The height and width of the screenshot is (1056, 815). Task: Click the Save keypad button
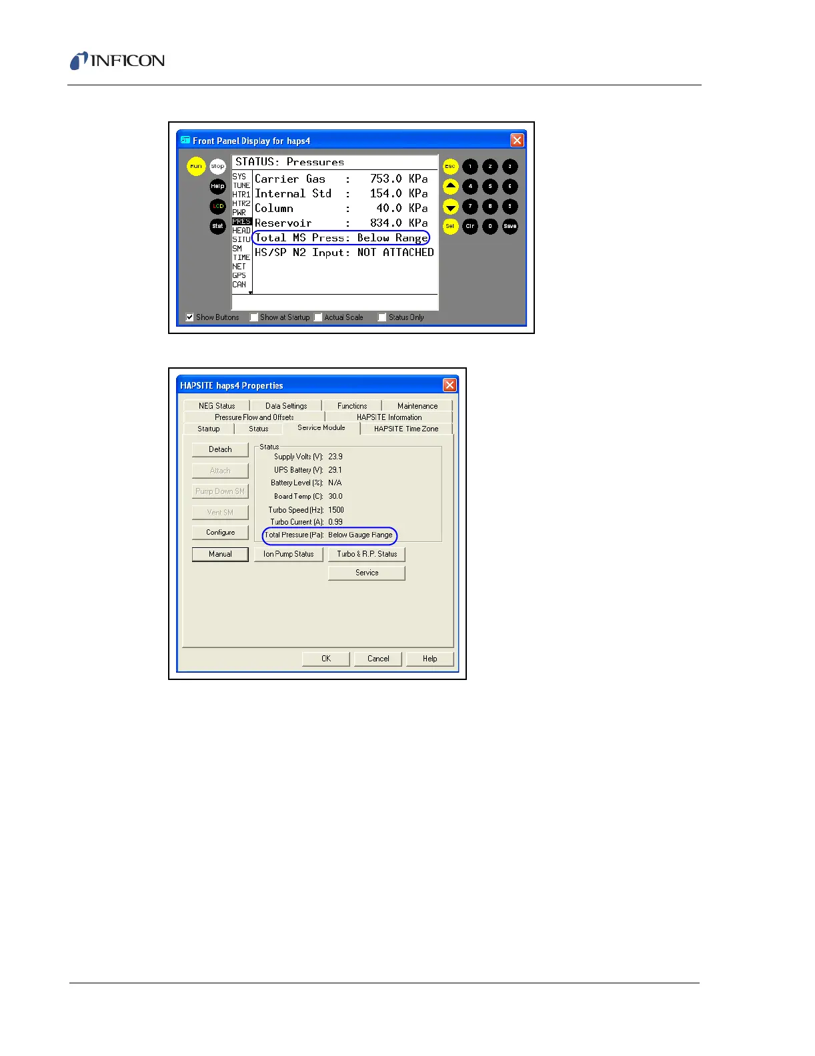[510, 226]
